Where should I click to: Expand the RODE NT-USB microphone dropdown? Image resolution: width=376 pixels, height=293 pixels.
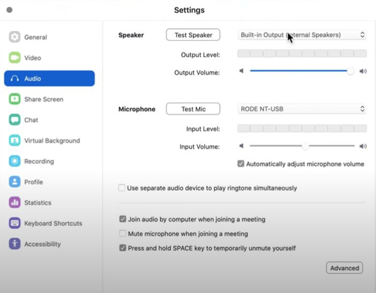[302, 109]
